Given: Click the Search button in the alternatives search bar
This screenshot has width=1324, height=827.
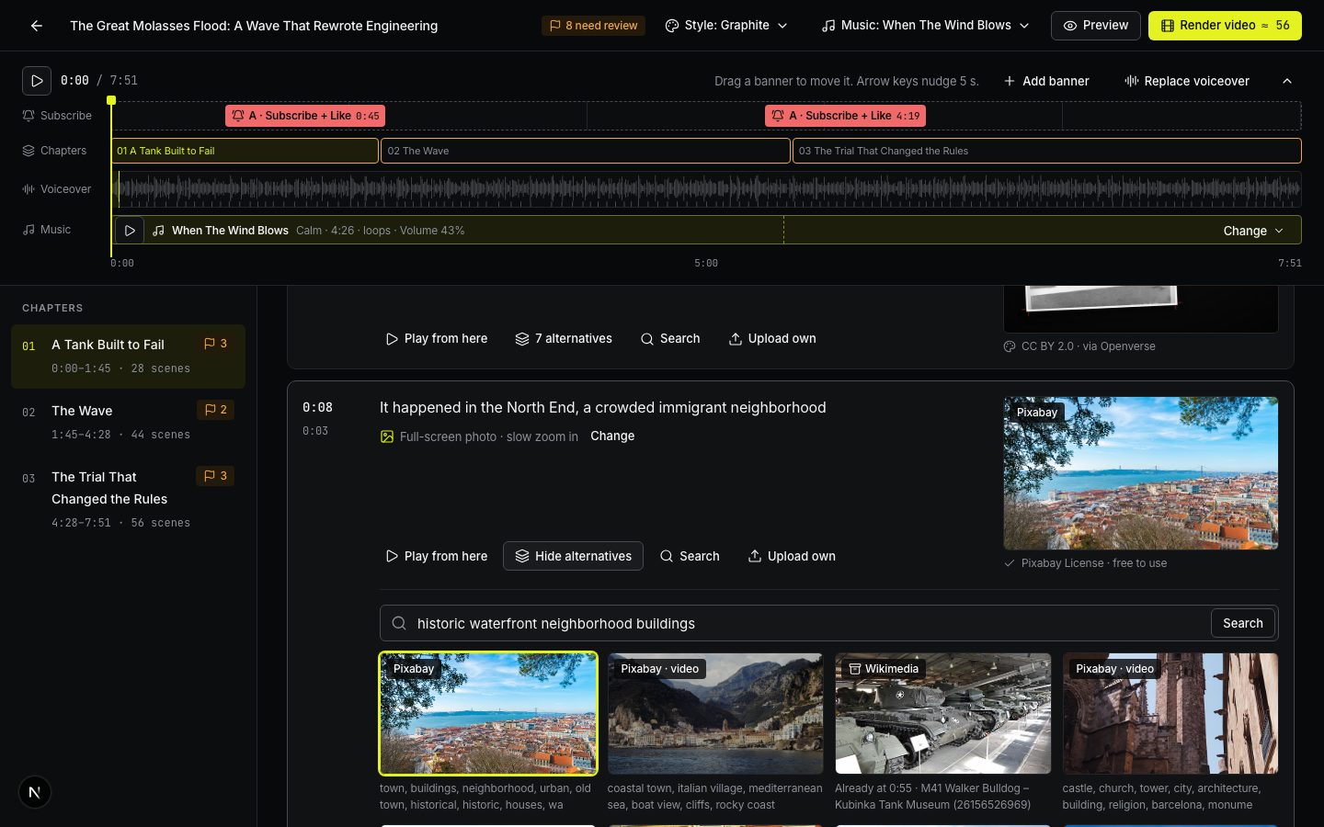Looking at the screenshot, I should click(x=1243, y=623).
